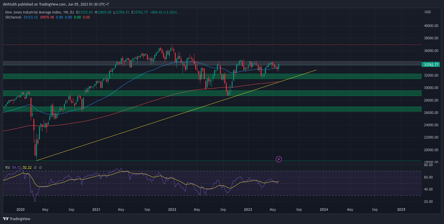The image size is (444, 224).
Task: Click the 38000.00 price scale label
Action: click(x=431, y=38)
